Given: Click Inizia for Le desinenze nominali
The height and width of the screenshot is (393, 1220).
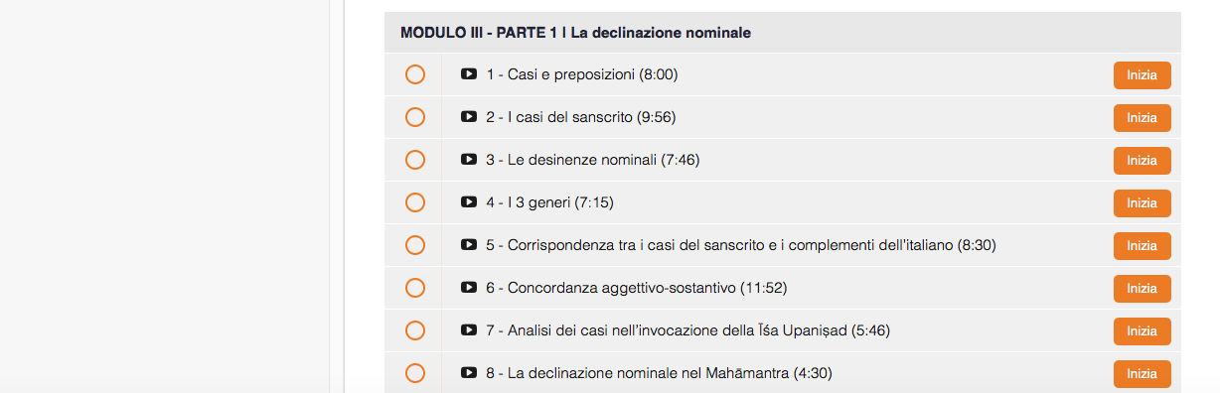Looking at the screenshot, I should click(1143, 161).
